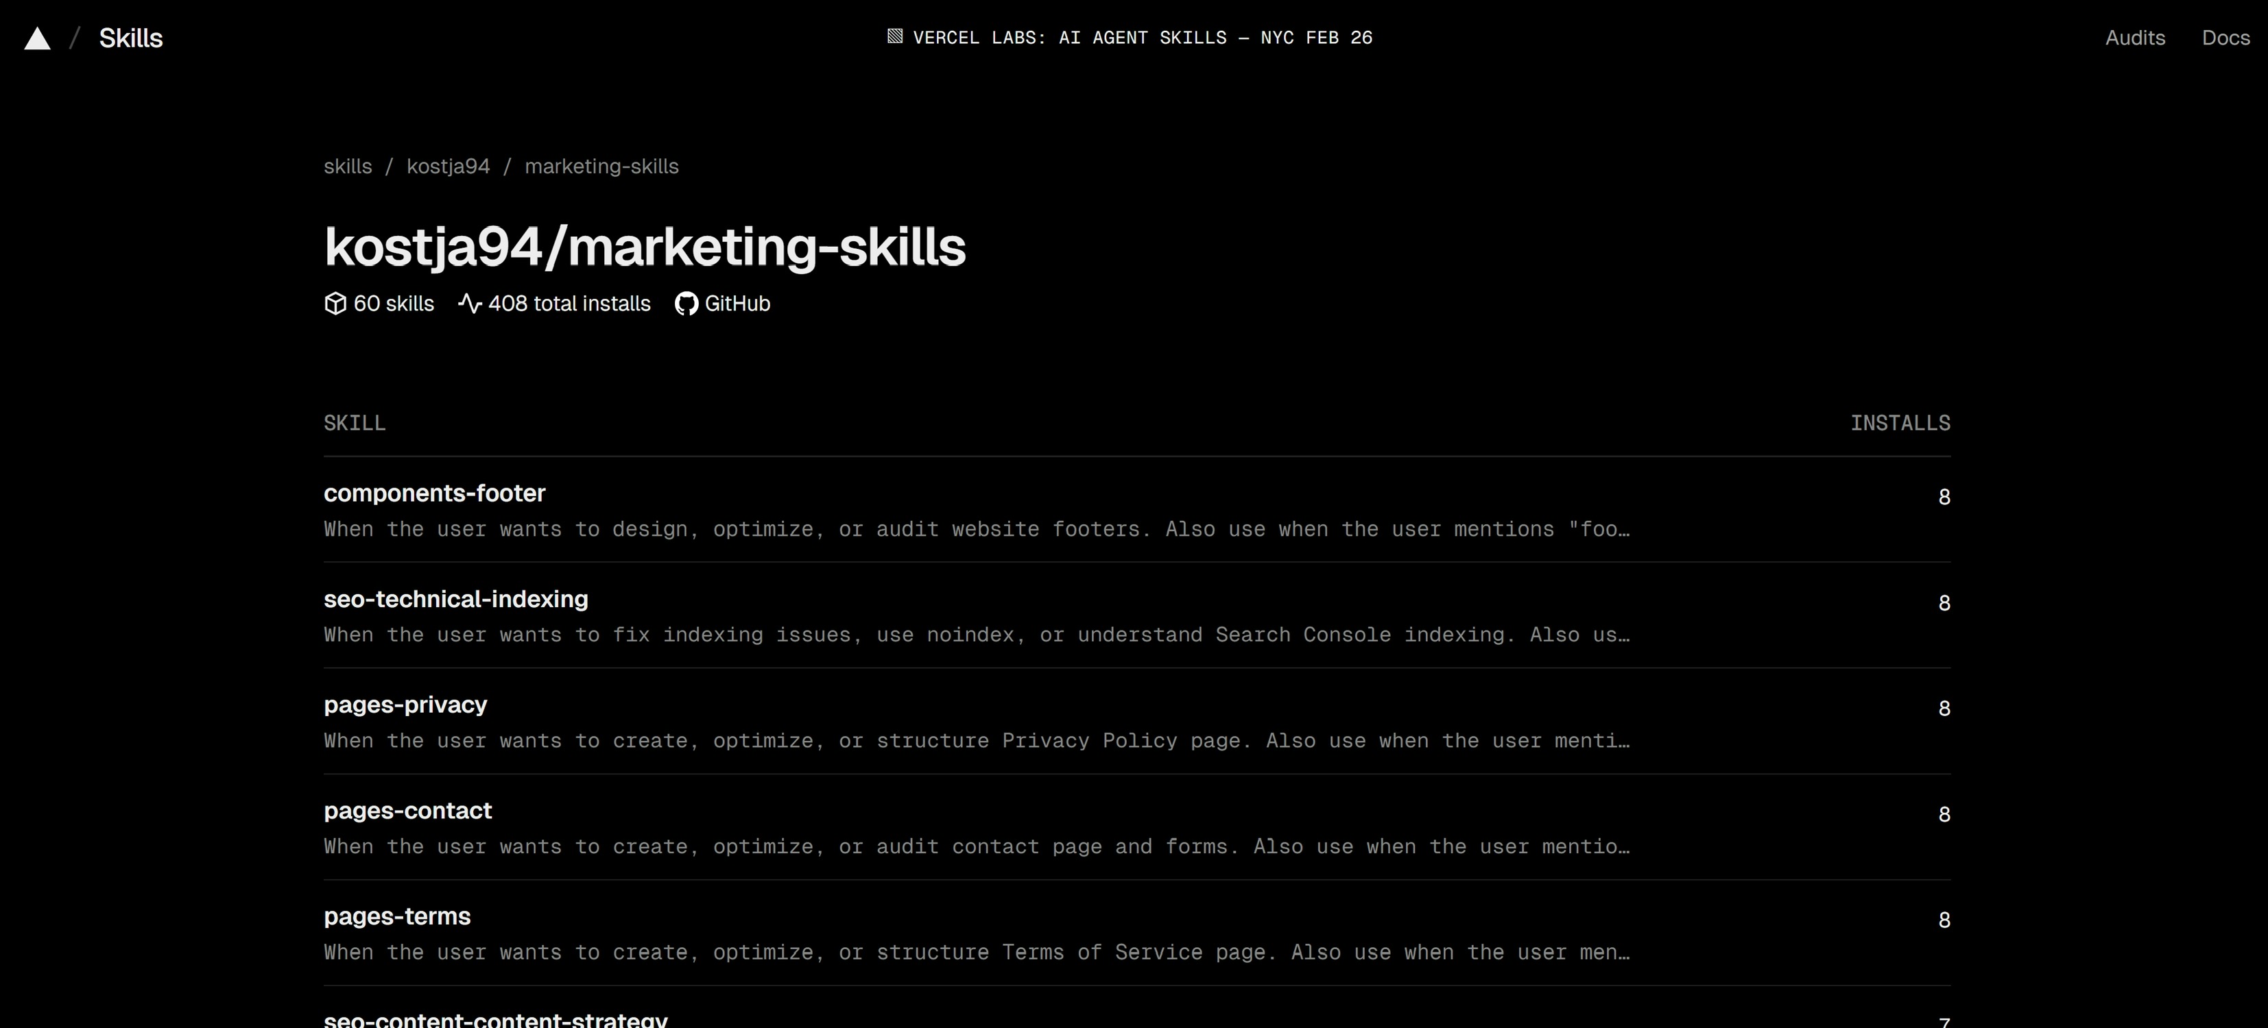The image size is (2268, 1028).
Task: Go to Skills home title
Action: (130, 38)
